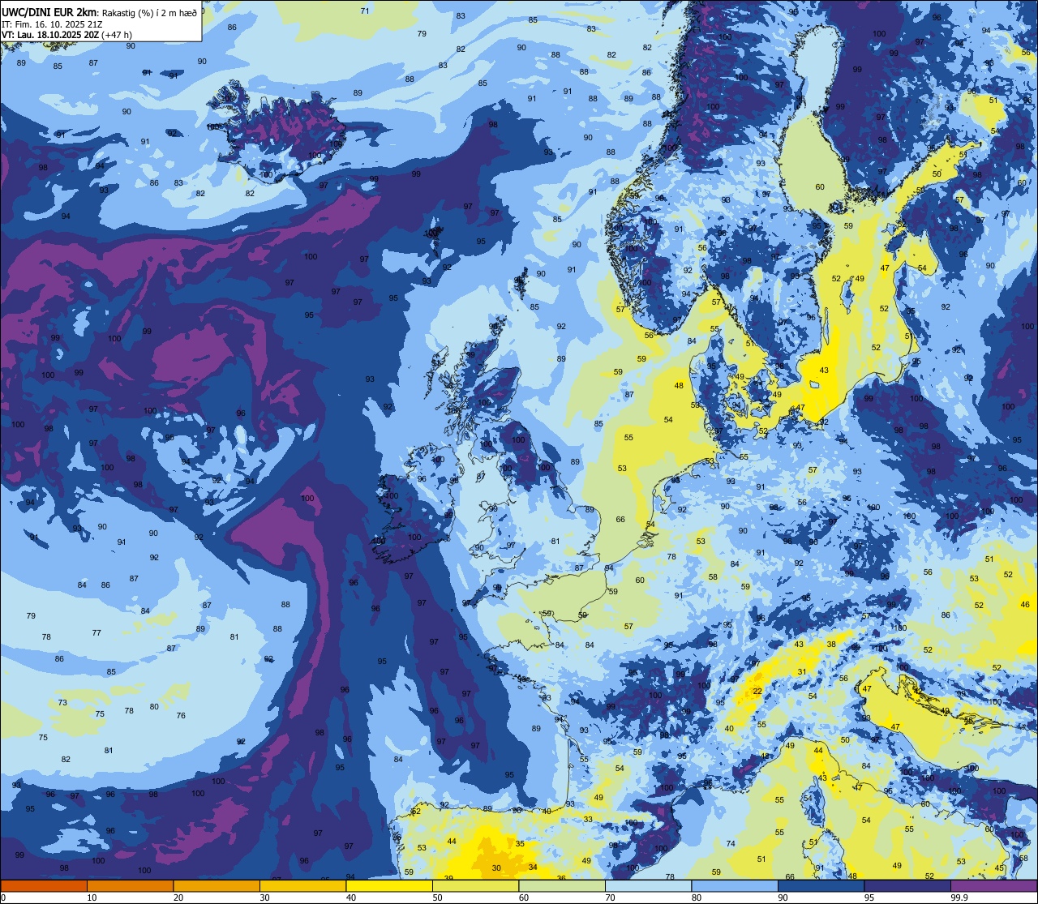The image size is (1038, 904).
Task: Select the '(+47 h)' forecast offset text
Action: click(x=117, y=35)
